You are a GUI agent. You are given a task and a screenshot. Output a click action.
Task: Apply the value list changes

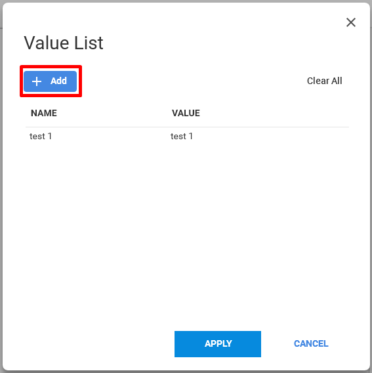point(218,343)
